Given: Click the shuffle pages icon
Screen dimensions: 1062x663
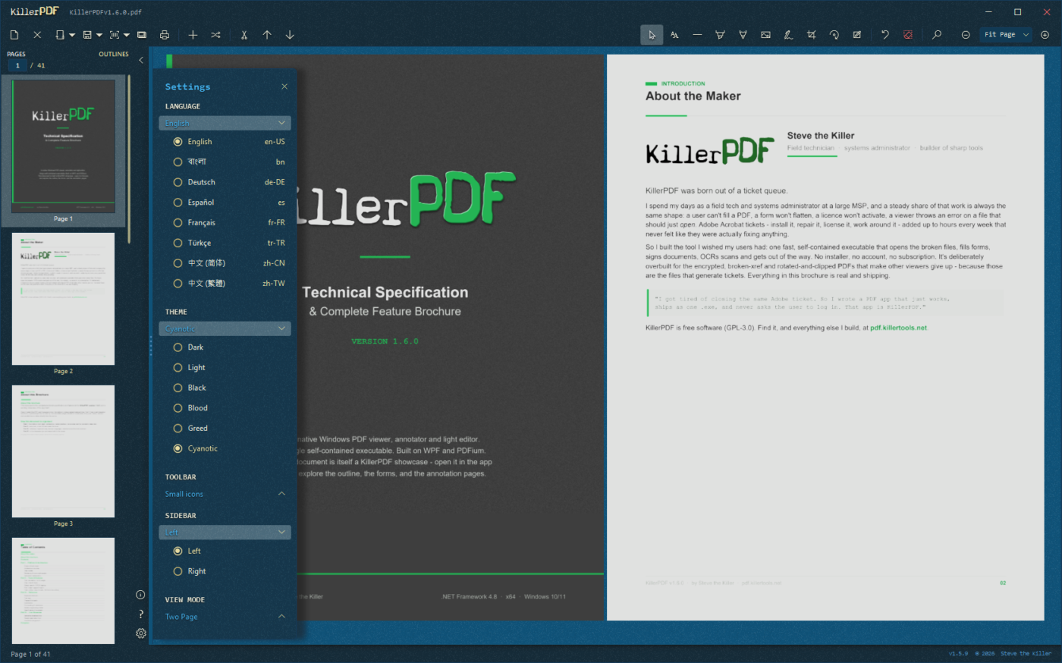Looking at the screenshot, I should 215,35.
